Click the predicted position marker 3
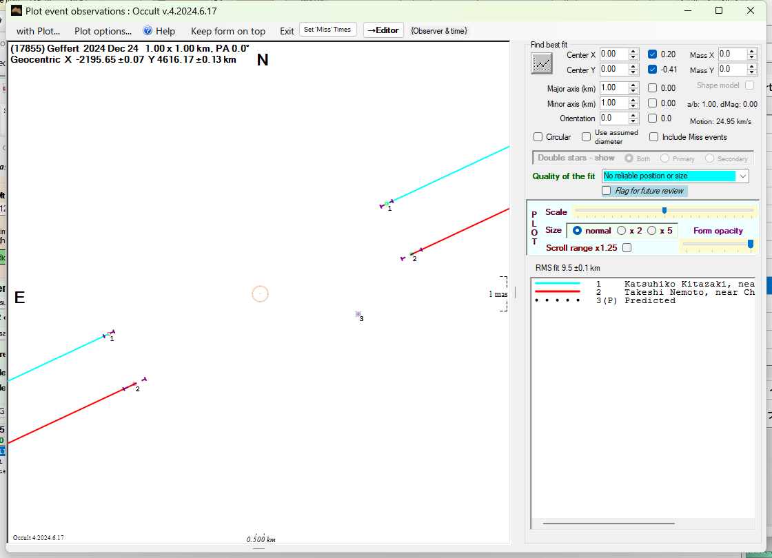772x558 pixels. (x=358, y=314)
